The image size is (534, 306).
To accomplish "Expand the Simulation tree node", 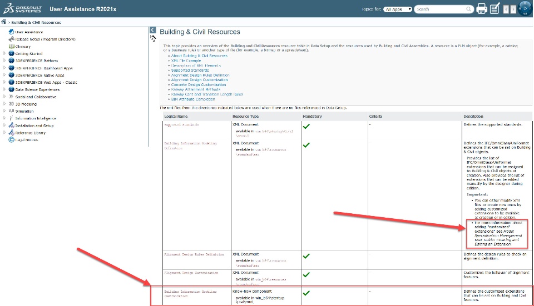I will tap(4, 111).
